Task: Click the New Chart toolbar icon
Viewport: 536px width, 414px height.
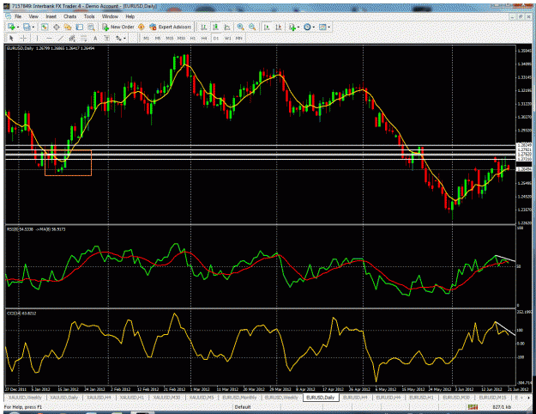Action: (x=11, y=27)
